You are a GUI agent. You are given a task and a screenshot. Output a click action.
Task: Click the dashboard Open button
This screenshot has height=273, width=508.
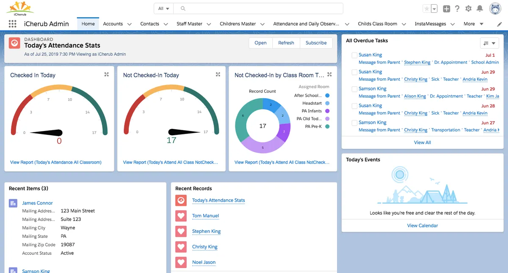point(260,43)
